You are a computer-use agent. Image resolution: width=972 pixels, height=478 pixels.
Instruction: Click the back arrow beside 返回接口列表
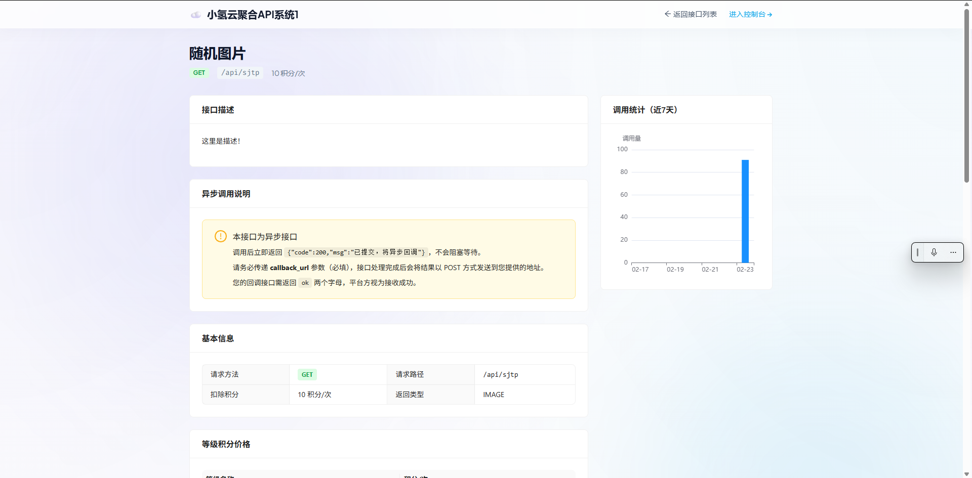coord(667,14)
